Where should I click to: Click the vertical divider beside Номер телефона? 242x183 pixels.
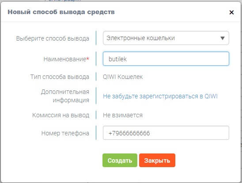(x=96, y=133)
